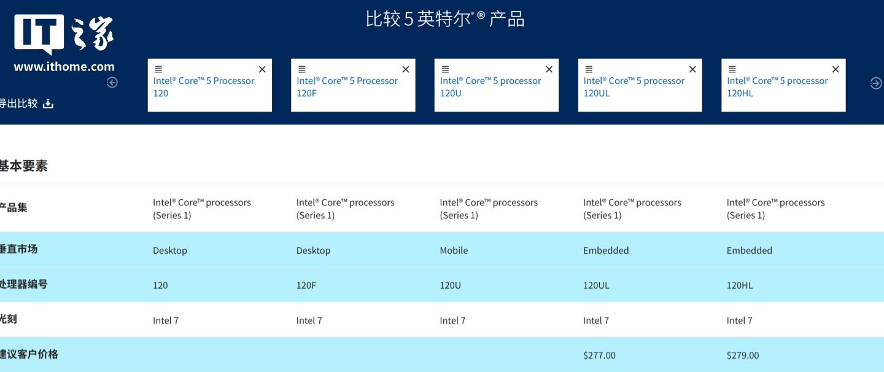Click the export comparison download icon
This screenshot has width=884, height=372.
pos(48,104)
